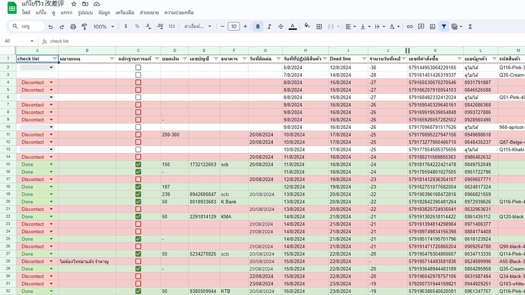Open filter for Dead line column

tap(364, 59)
